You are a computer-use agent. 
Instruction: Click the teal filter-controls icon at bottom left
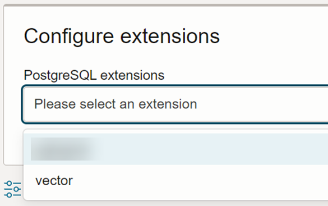click(12, 189)
